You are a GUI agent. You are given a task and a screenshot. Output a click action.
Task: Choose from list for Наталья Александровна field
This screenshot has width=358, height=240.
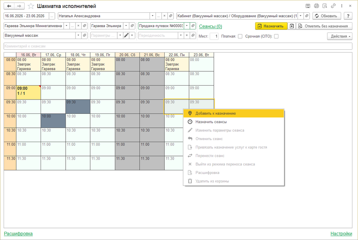pos(158,16)
